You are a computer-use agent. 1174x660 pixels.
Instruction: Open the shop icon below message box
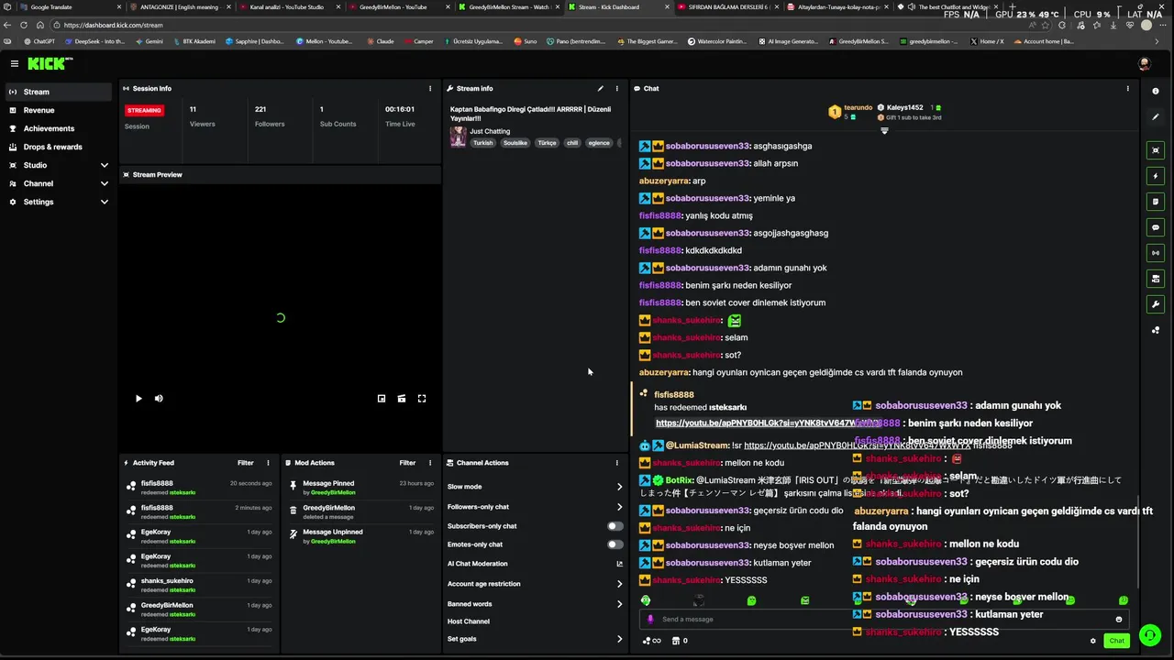[676, 641]
